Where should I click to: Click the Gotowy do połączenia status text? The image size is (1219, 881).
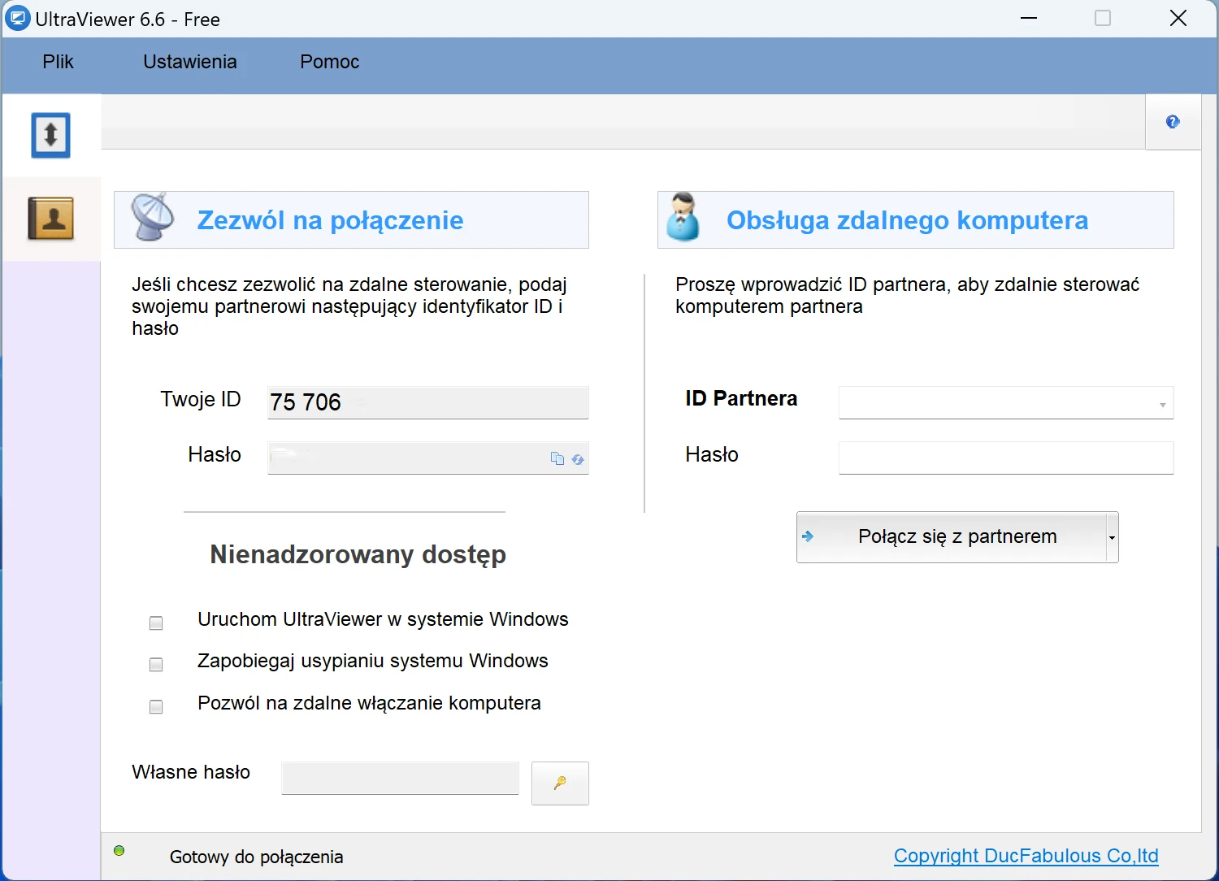(x=257, y=857)
